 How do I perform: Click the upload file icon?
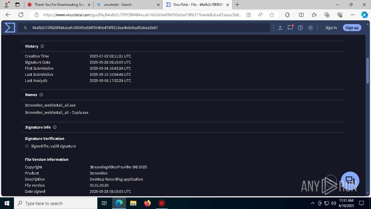pos(280,28)
